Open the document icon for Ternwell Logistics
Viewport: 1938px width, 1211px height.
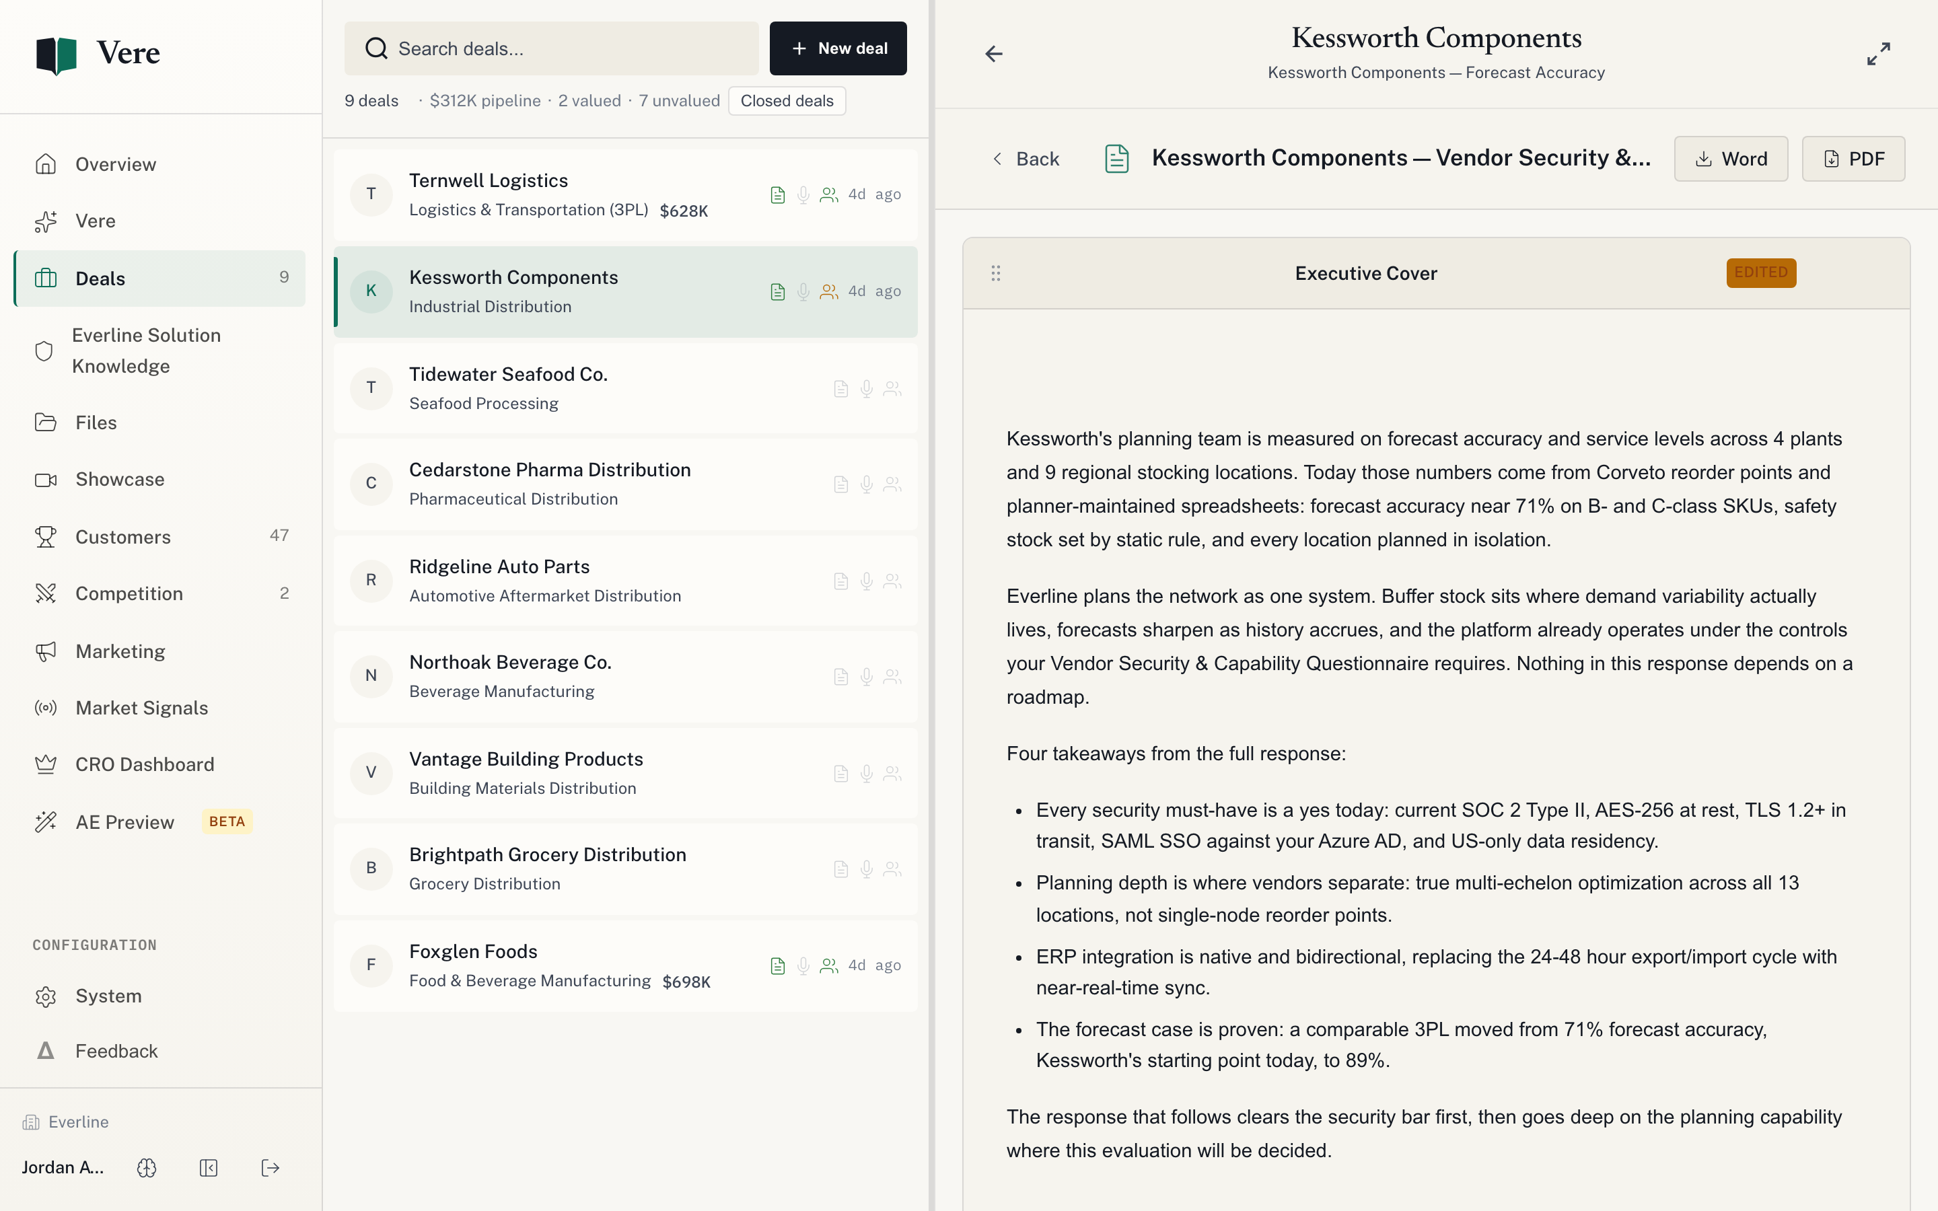tap(778, 194)
